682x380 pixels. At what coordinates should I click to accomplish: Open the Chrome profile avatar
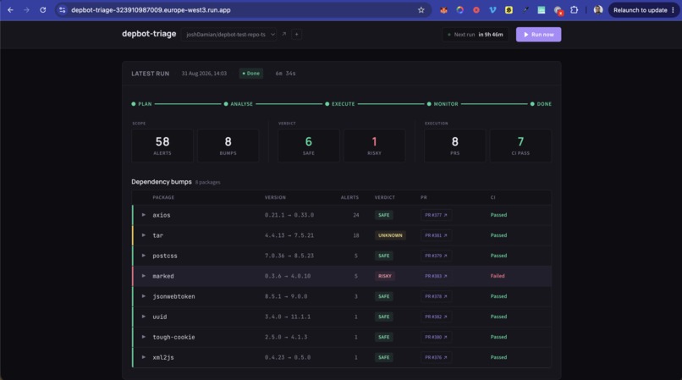point(598,10)
